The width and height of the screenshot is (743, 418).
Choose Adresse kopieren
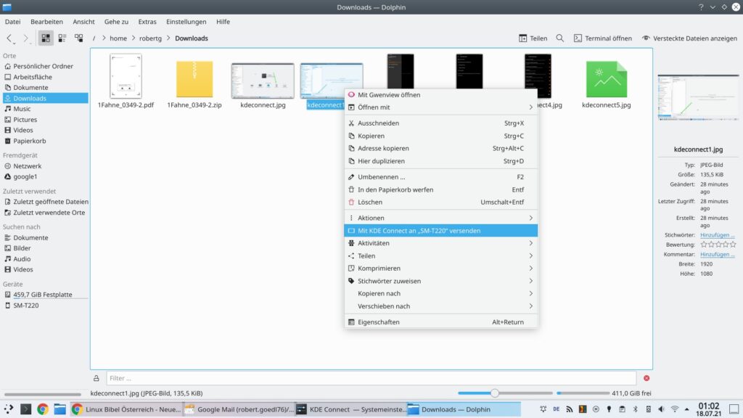(440, 148)
